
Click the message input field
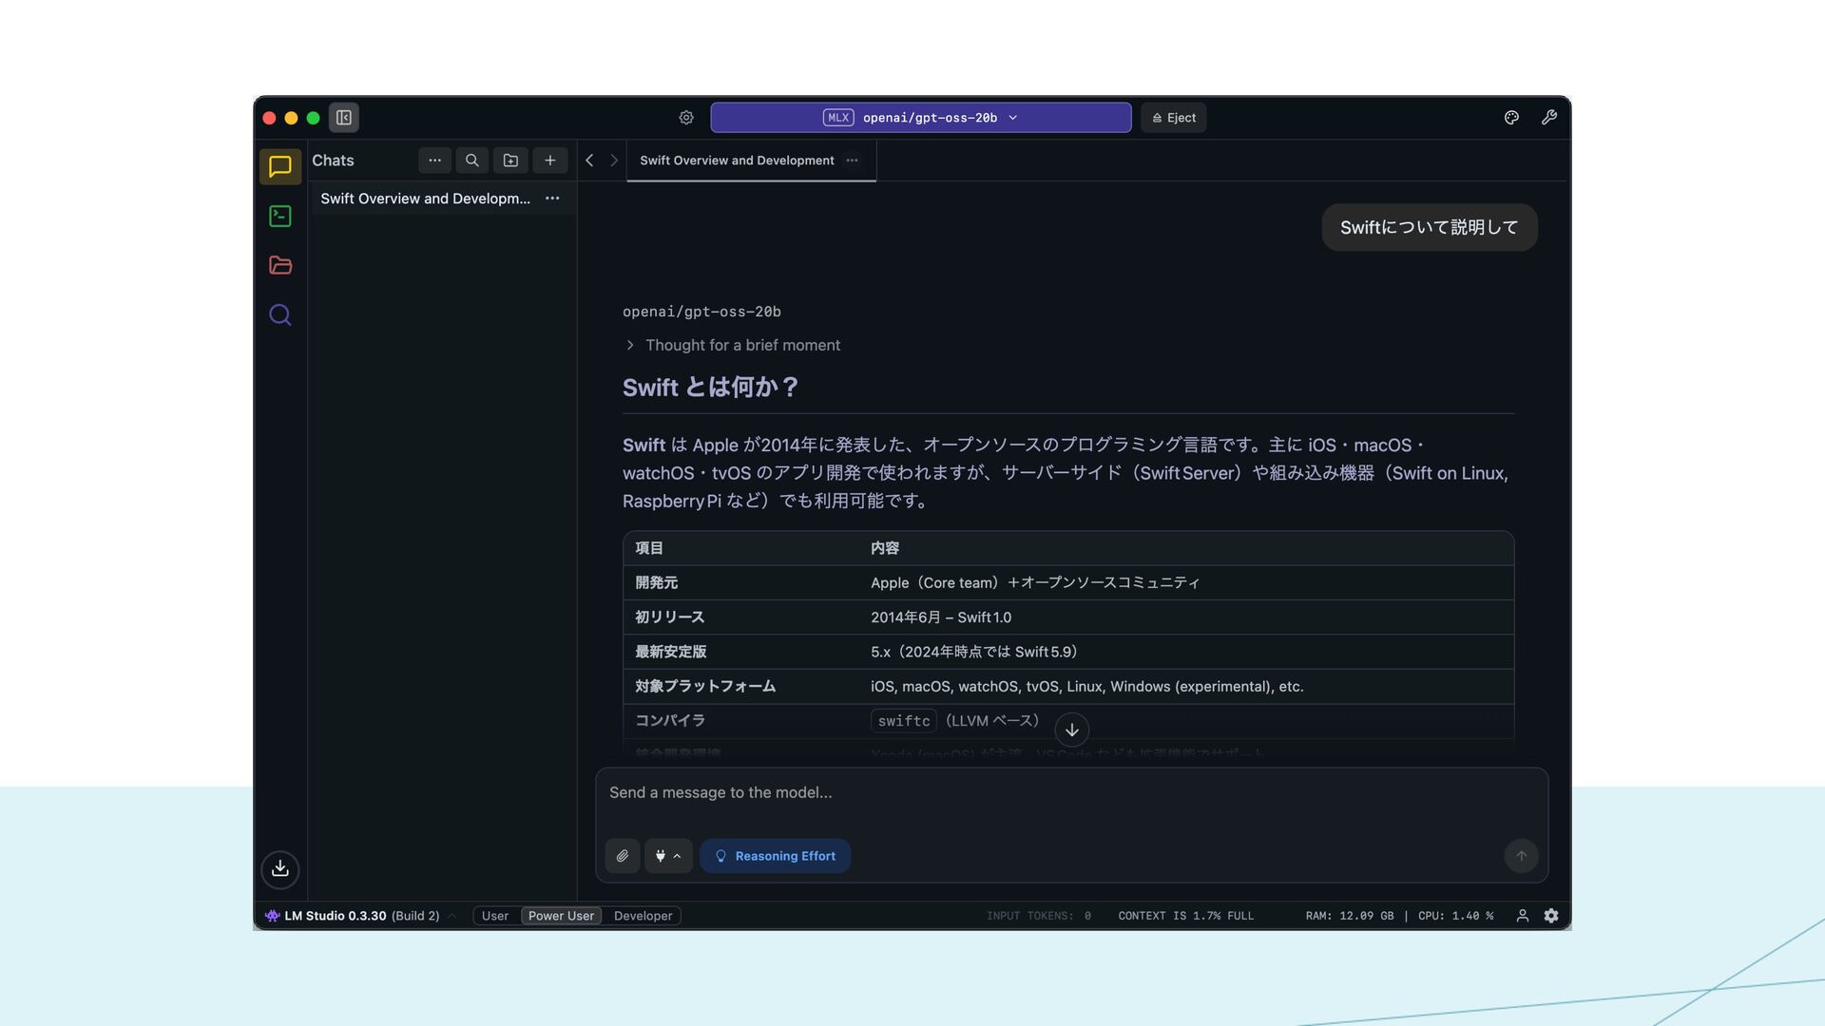tap(1046, 793)
